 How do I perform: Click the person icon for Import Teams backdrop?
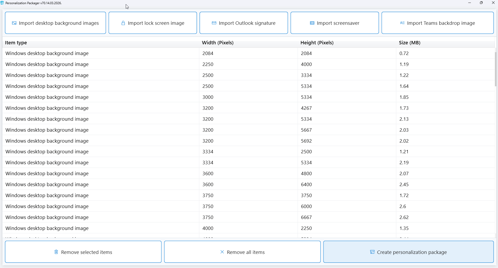(402, 23)
